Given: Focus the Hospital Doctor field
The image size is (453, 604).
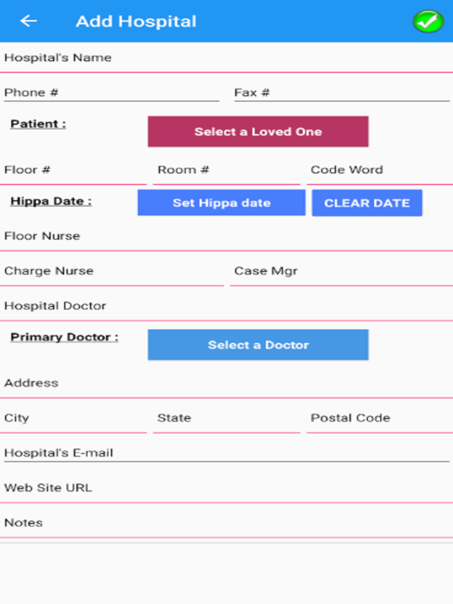Looking at the screenshot, I should coord(226,306).
